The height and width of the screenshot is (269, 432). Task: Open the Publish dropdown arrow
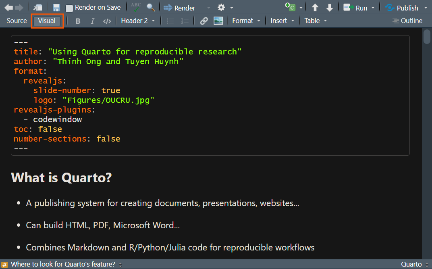tap(426, 8)
